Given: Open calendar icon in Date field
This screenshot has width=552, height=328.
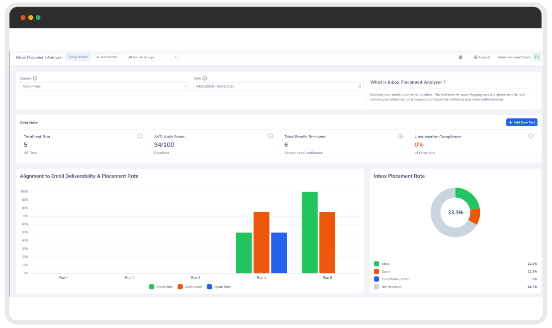Looking at the screenshot, I should [x=360, y=86].
